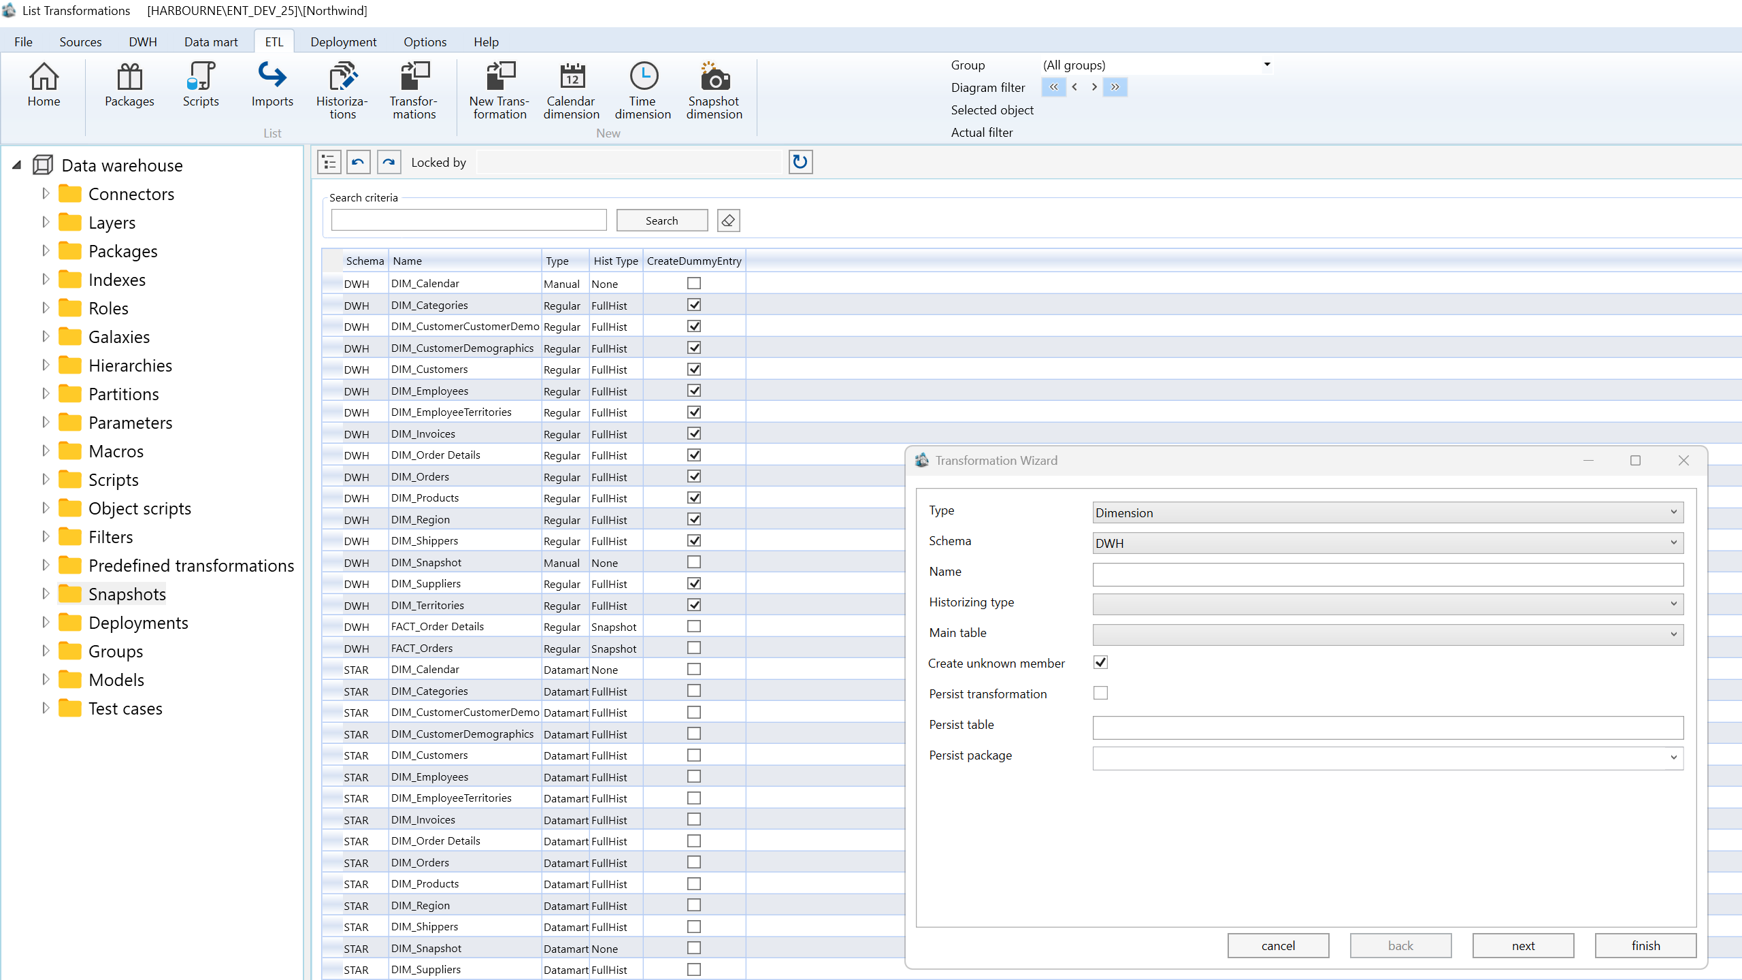This screenshot has height=980, width=1742.
Task: Open the File menu
Action: click(23, 42)
